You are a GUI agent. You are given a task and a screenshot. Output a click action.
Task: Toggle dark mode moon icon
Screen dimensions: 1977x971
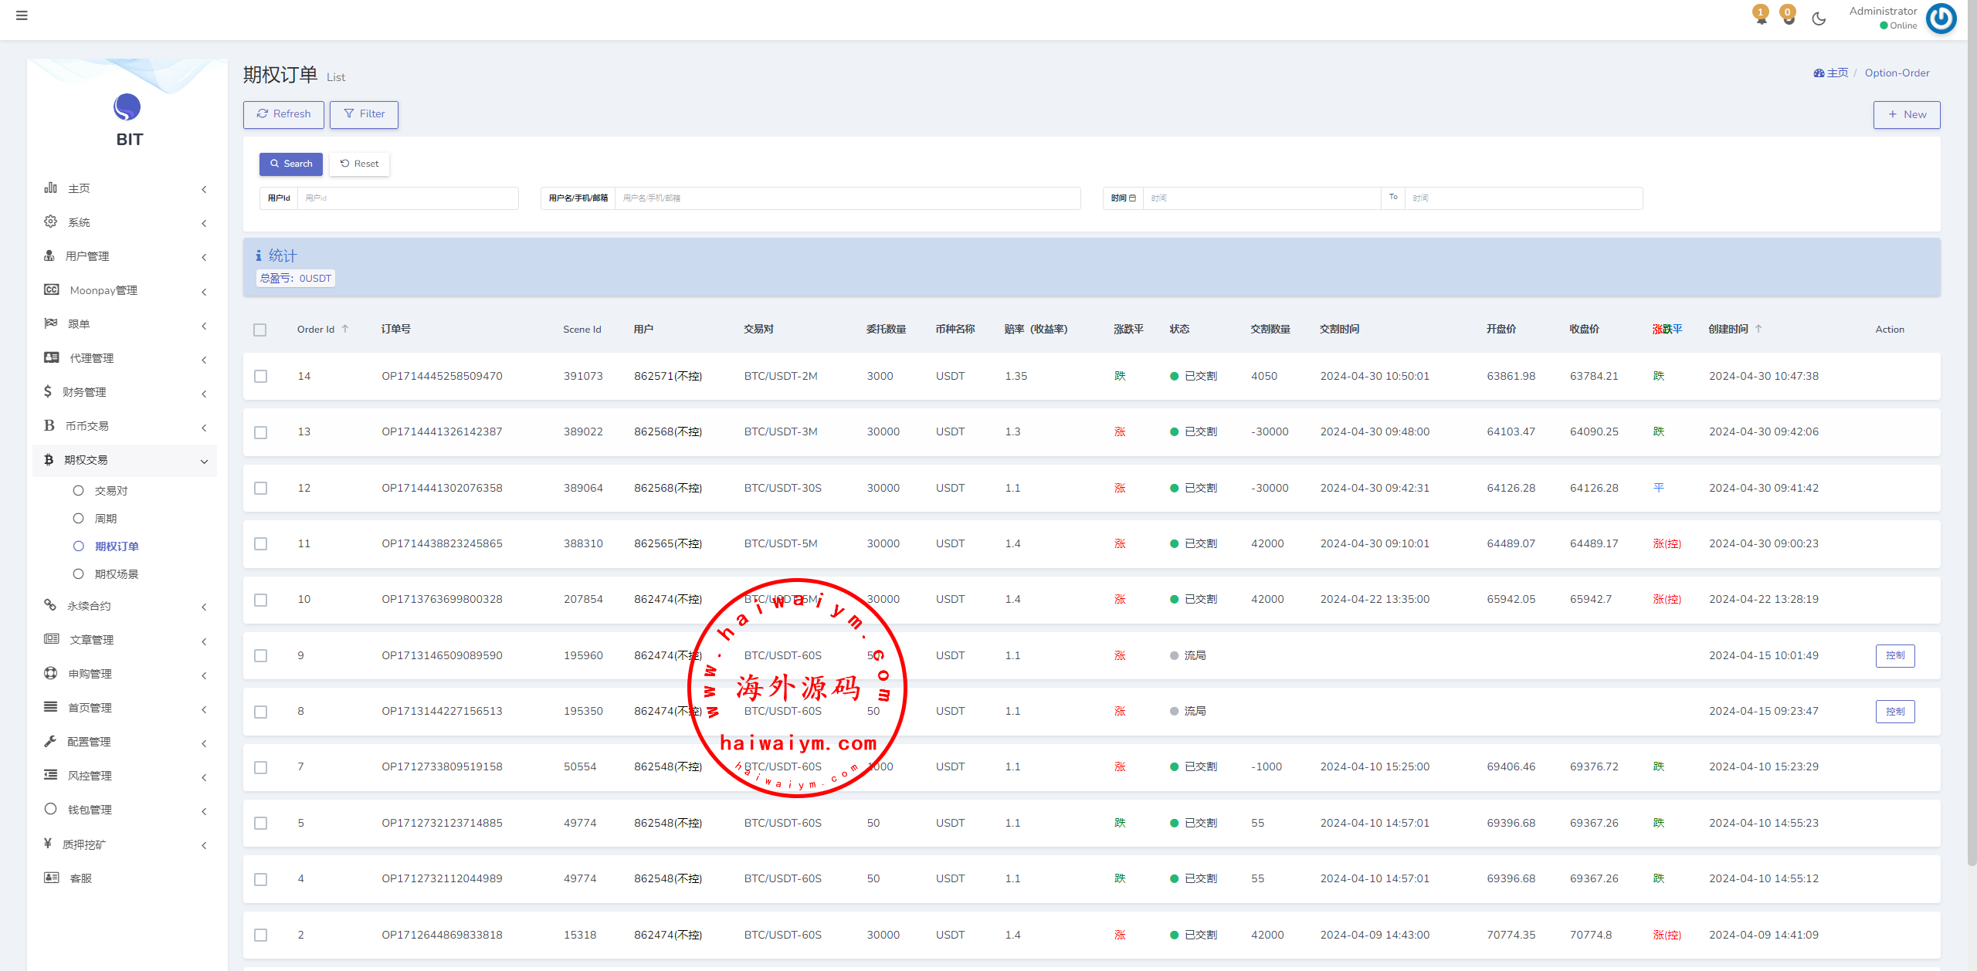click(1819, 19)
